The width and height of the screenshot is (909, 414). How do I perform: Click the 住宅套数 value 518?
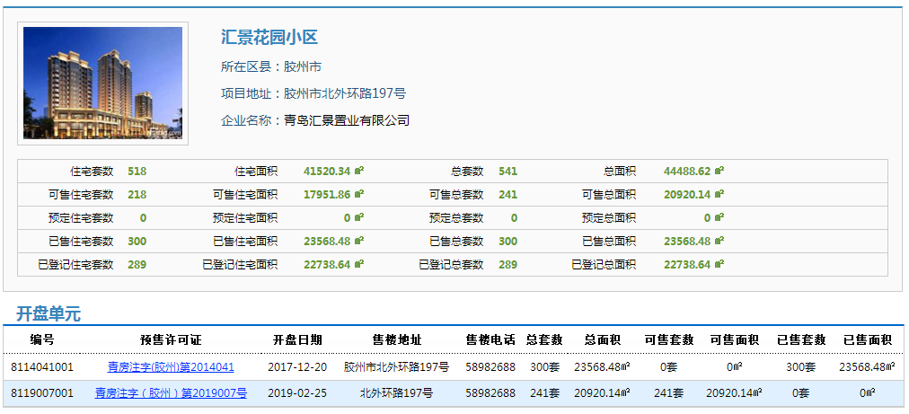pyautogui.click(x=137, y=171)
